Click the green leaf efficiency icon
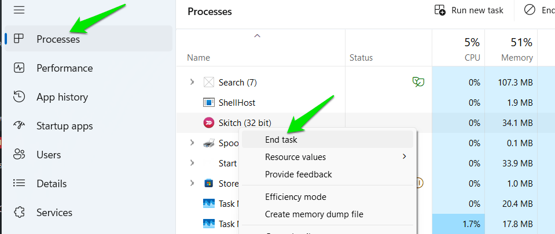555x234 pixels. pyautogui.click(x=418, y=82)
